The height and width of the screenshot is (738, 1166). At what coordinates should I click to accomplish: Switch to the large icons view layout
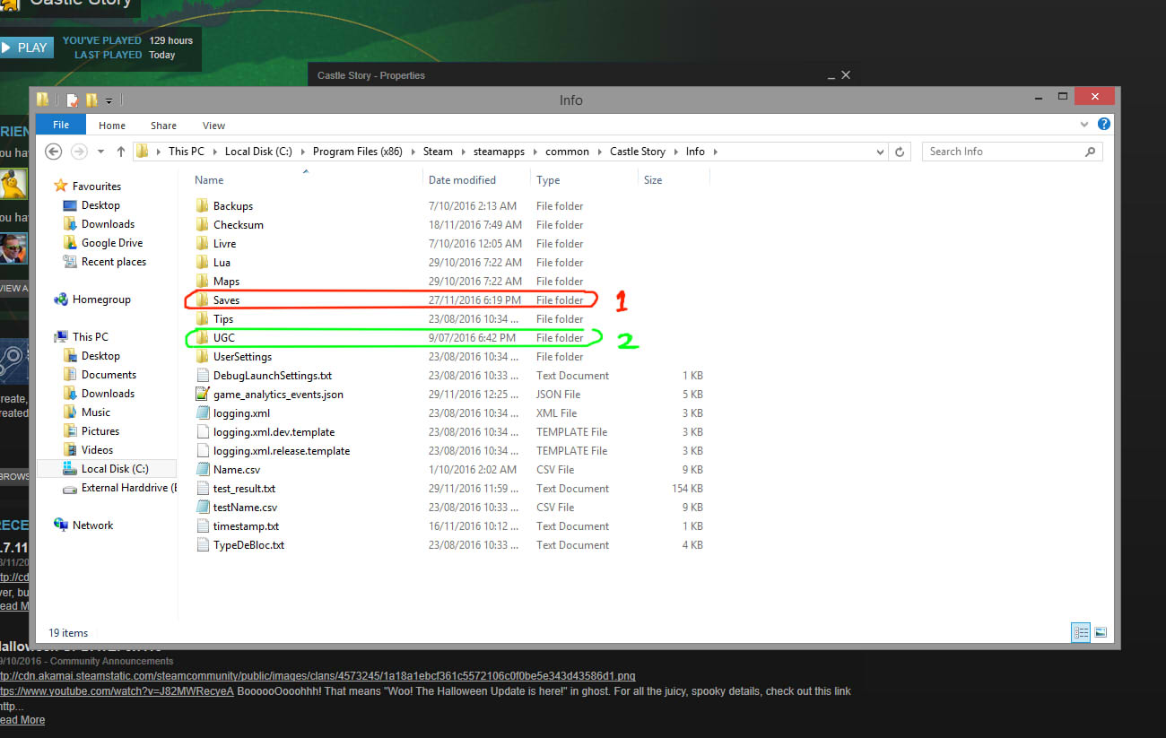(x=1101, y=632)
